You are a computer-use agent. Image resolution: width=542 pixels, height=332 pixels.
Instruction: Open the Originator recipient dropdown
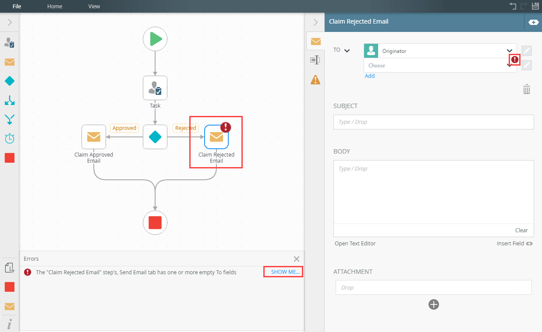coord(509,51)
